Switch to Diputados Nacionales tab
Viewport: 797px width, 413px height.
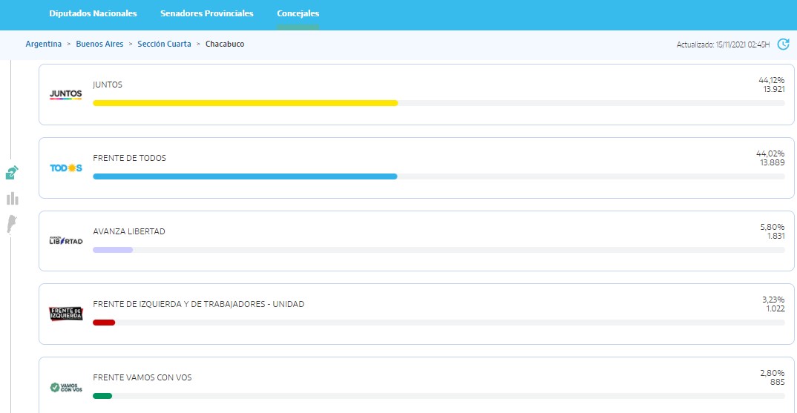pyautogui.click(x=93, y=13)
